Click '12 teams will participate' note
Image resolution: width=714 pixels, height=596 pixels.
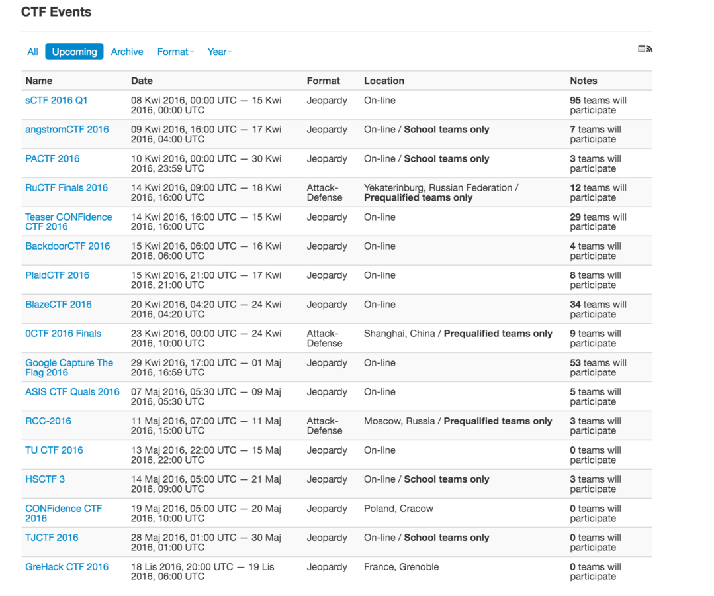pyautogui.click(x=598, y=193)
